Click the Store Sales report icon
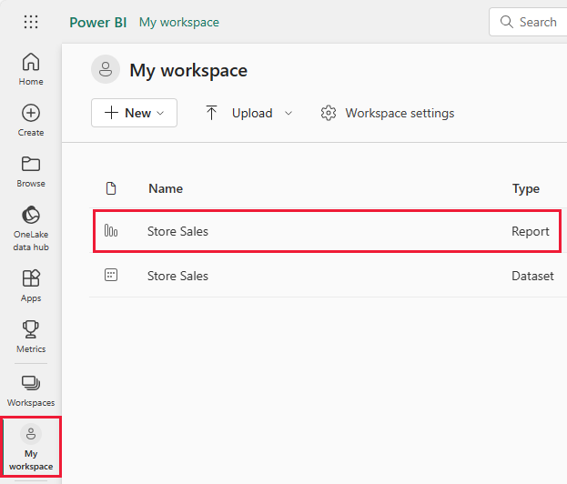 tap(111, 231)
